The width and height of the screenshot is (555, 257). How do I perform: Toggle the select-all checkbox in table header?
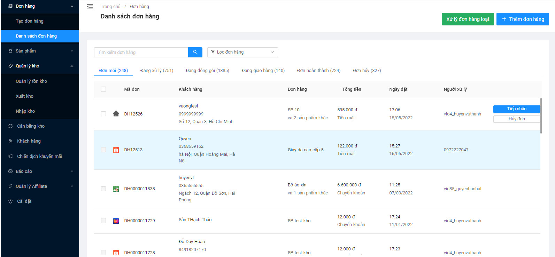pos(103,89)
